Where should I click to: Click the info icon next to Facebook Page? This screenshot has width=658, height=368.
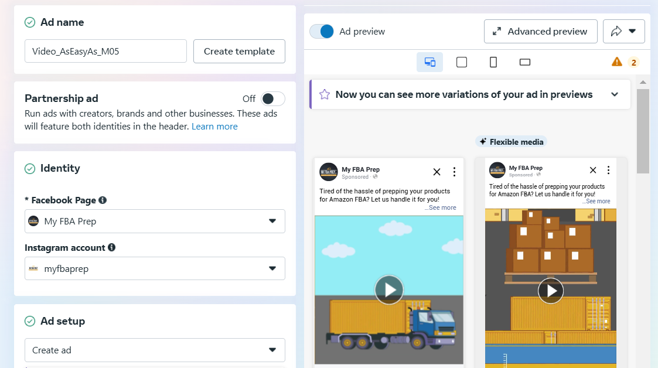103,200
